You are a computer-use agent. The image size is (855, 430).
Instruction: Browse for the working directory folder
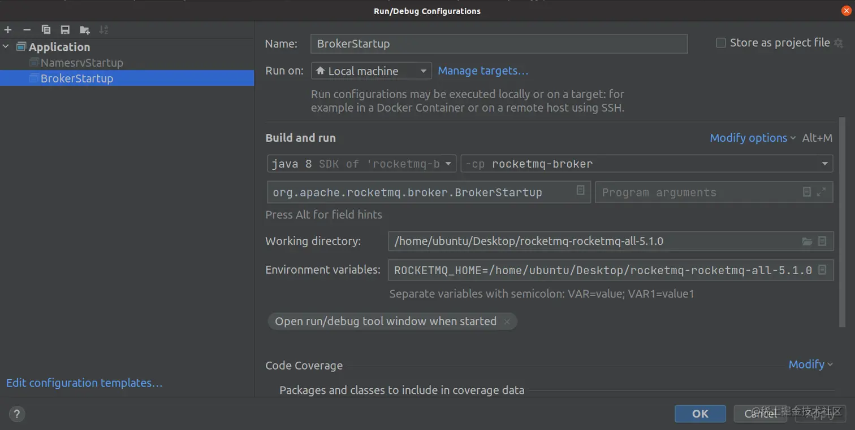pos(807,242)
